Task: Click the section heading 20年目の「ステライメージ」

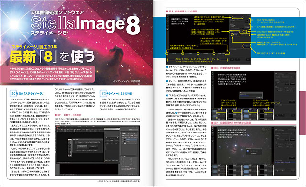Action: click(27, 94)
